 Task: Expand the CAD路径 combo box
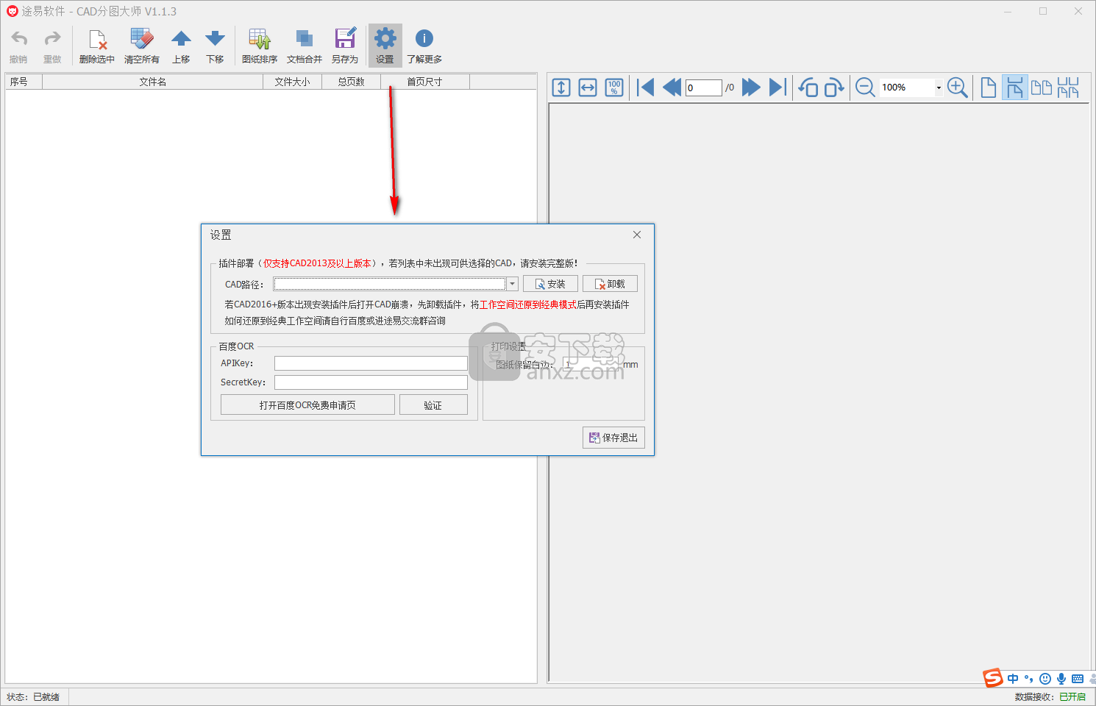(x=513, y=284)
